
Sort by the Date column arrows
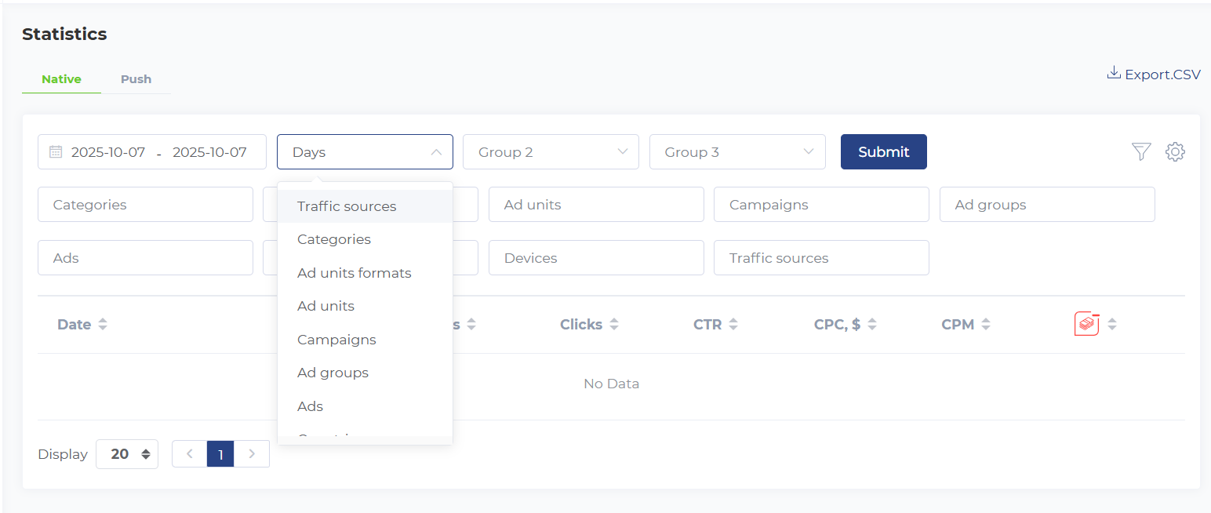[x=103, y=325]
